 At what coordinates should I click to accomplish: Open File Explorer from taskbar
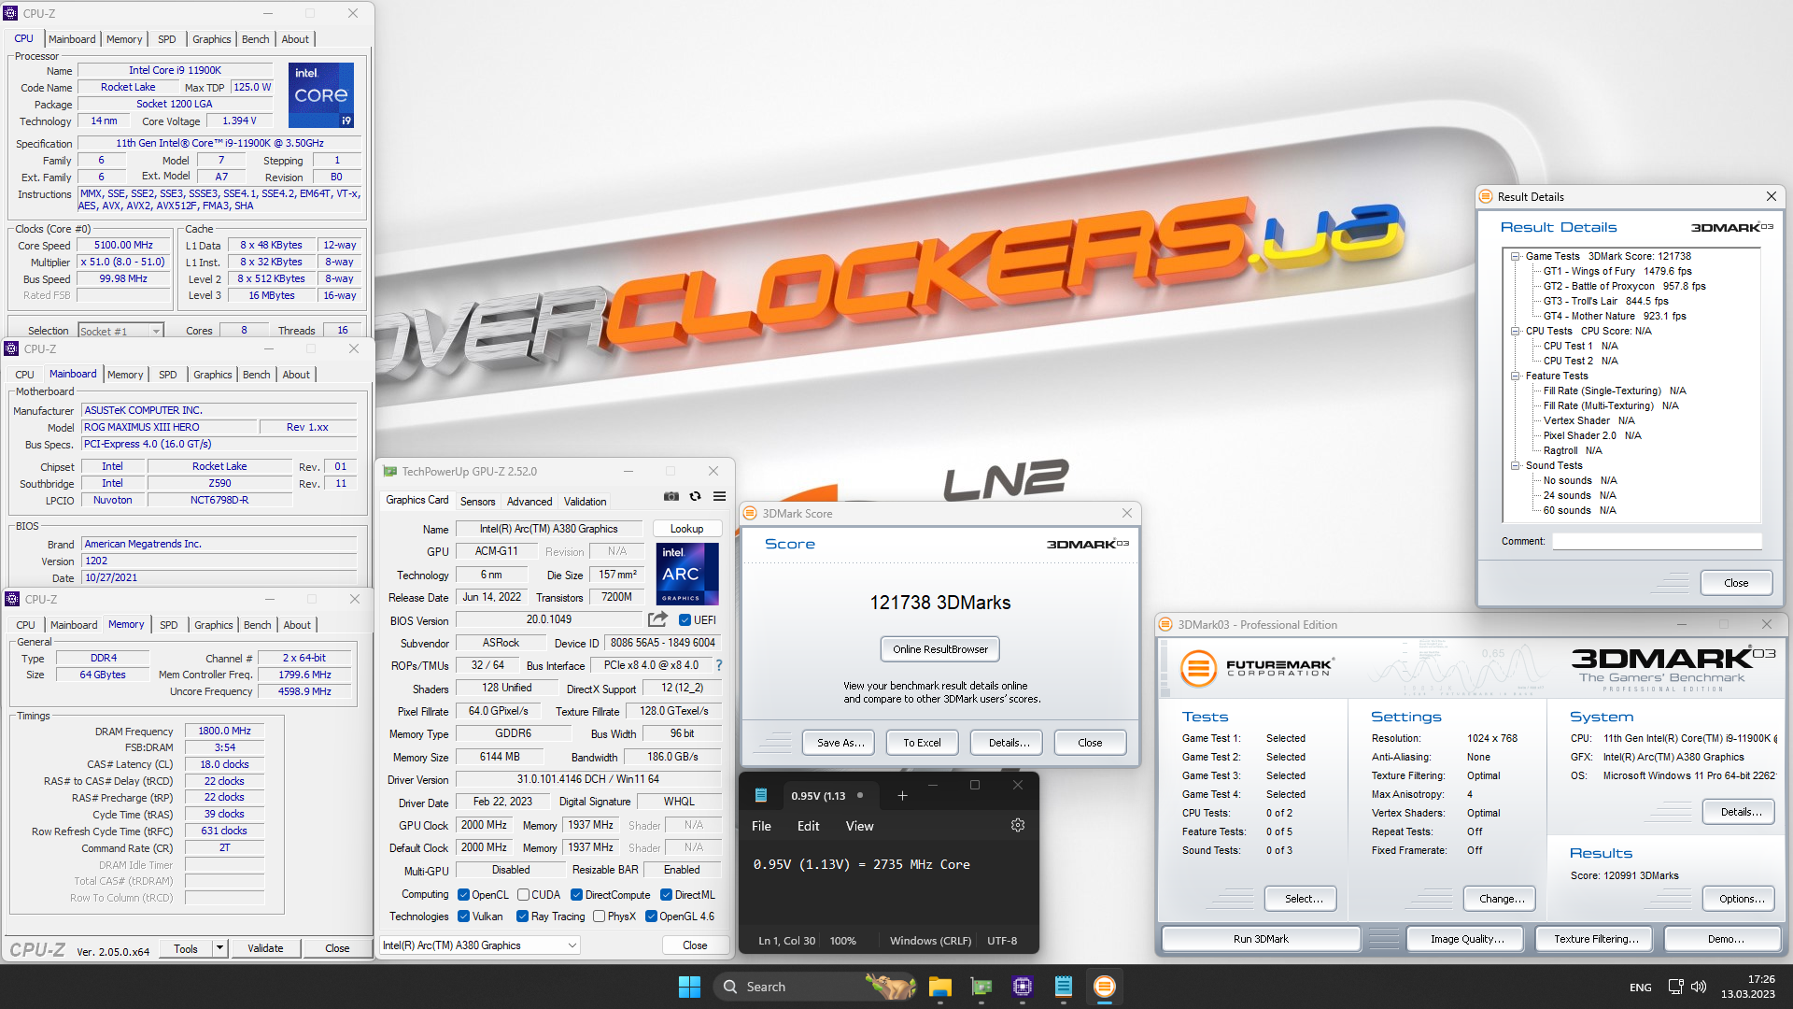pos(939,987)
